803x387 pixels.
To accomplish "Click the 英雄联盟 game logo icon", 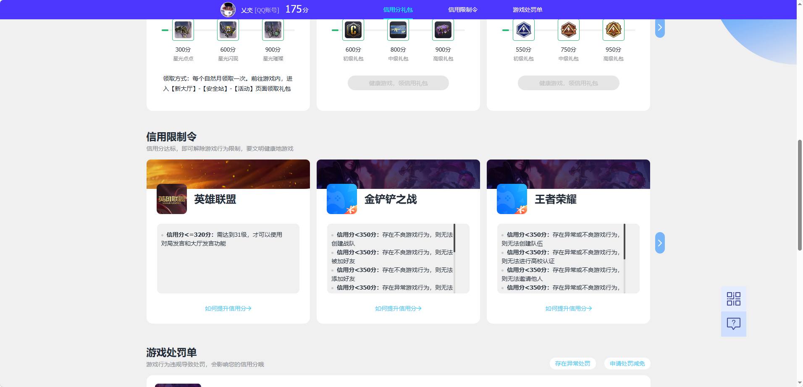I will [172, 199].
